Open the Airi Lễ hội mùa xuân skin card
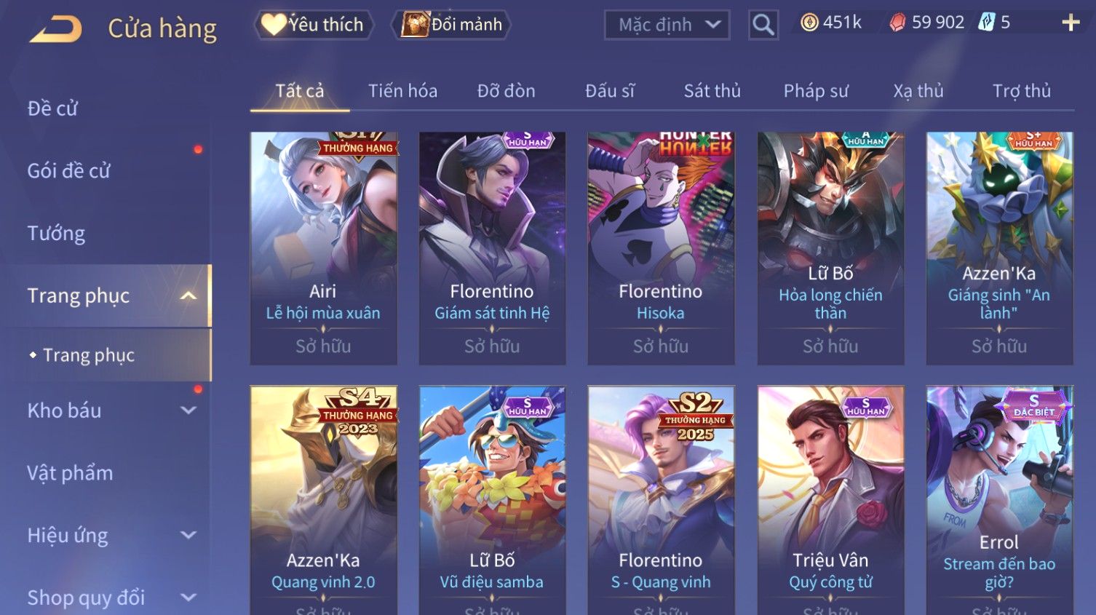Screen dimensions: 1096x615 pyautogui.click(x=323, y=248)
